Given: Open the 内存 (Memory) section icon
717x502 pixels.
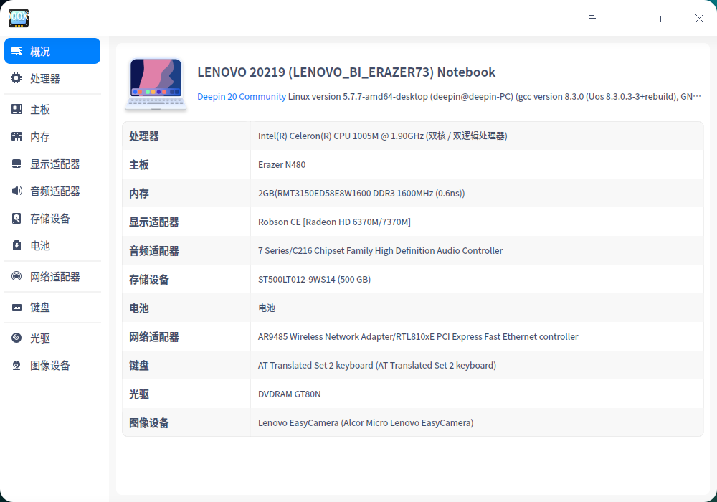Looking at the screenshot, I should [x=16, y=136].
